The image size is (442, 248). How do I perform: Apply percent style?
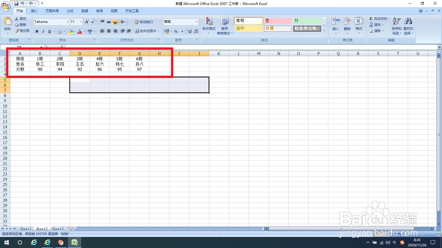(x=175, y=31)
